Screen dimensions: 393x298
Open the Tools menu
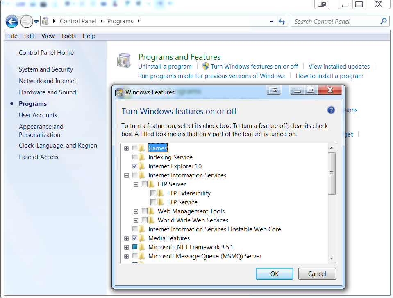point(68,36)
